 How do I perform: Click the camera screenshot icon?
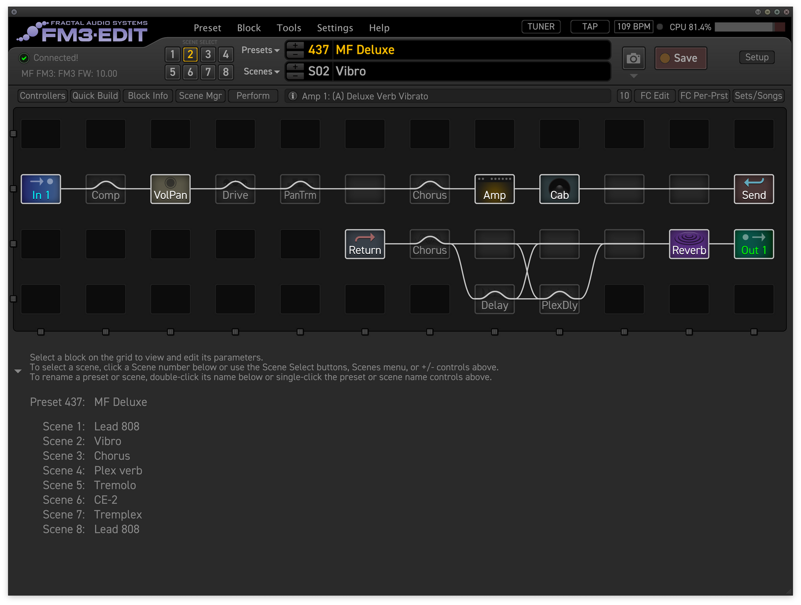633,58
